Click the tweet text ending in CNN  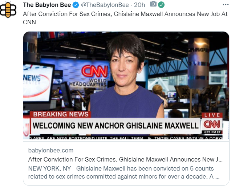(125, 18)
